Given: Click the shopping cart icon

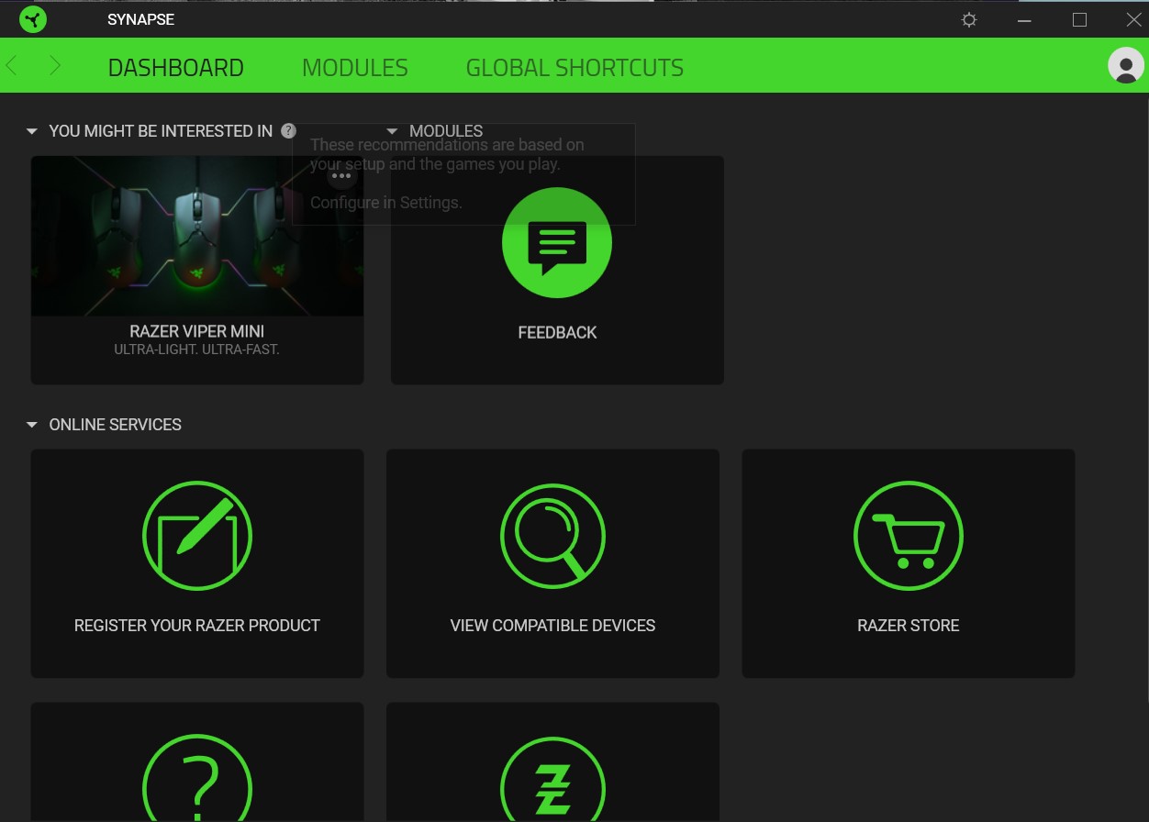Looking at the screenshot, I should (909, 536).
